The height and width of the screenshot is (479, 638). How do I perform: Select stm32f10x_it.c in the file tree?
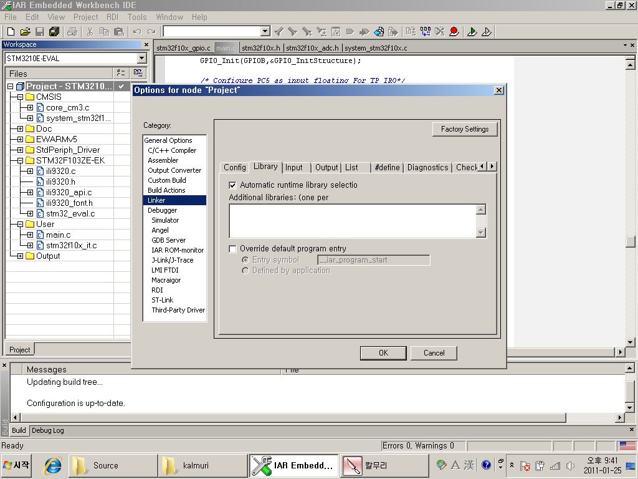(71, 245)
